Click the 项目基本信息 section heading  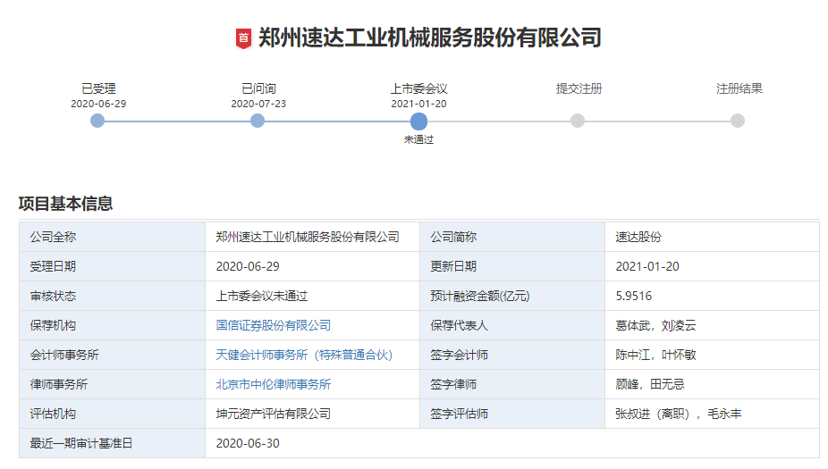point(65,204)
